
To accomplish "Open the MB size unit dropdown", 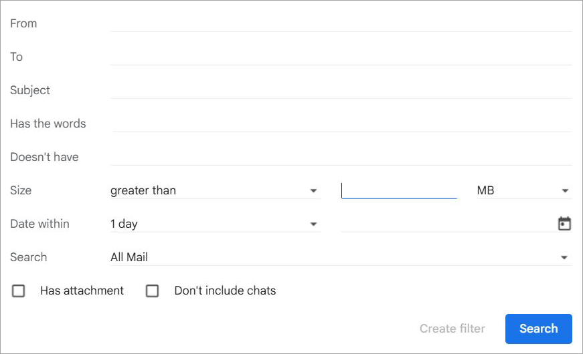I will 522,190.
